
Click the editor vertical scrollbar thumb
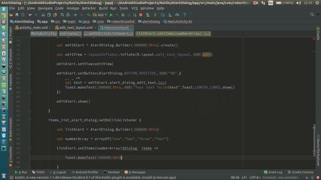[x=314, y=140]
